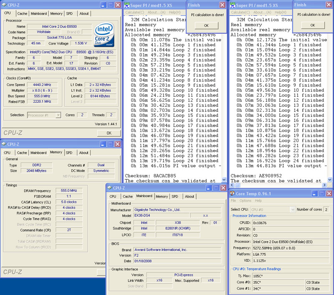Open the Processor #1 selection dropdown
The width and height of the screenshot is (334, 295).
[x=58, y=115]
